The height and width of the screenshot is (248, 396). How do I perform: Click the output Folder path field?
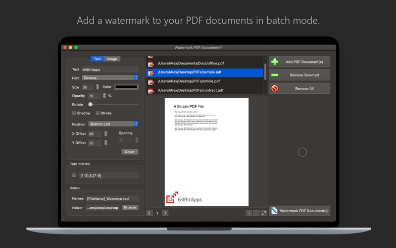click(x=102, y=208)
